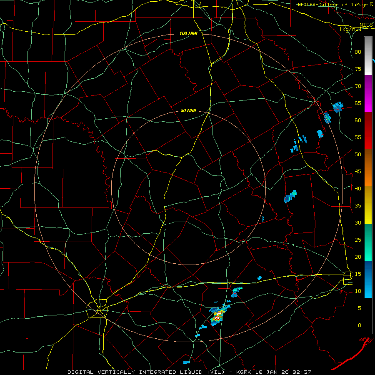Click the 75 value on the color scale
The width and height of the screenshot is (375, 375).
point(358,69)
